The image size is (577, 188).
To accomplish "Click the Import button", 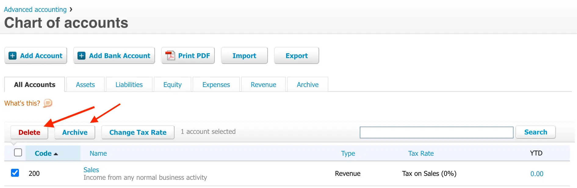I will coord(244,56).
